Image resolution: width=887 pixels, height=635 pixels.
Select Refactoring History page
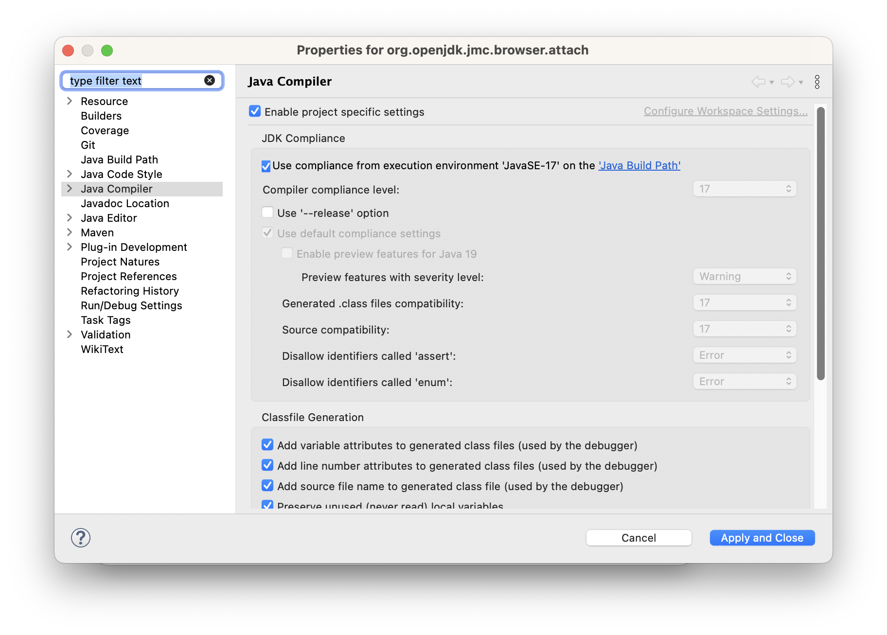130,291
